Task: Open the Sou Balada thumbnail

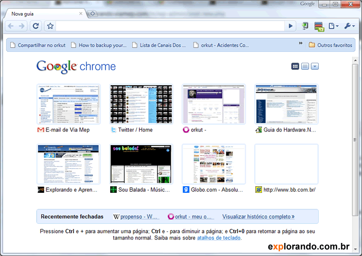Action: (141, 164)
